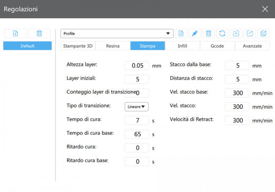Image resolution: width=275 pixels, height=192 pixels.
Task: Close the Regolazioni dialog
Action: point(265,9)
